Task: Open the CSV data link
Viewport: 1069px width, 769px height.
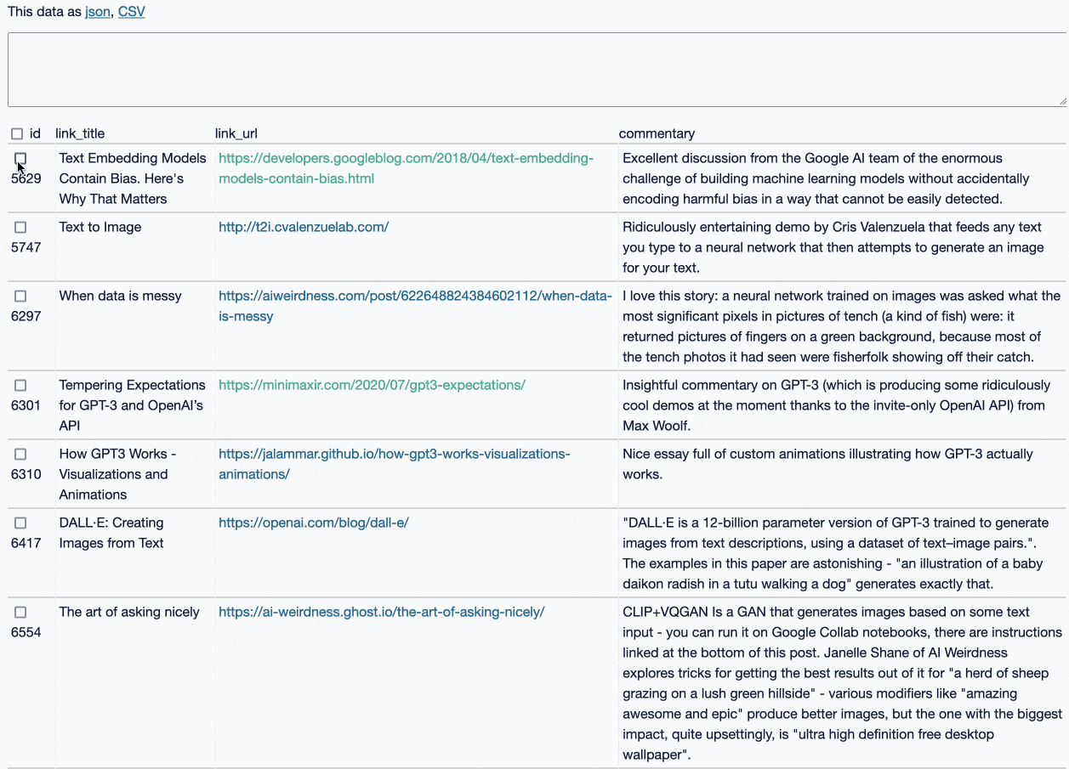Action: coord(132,12)
